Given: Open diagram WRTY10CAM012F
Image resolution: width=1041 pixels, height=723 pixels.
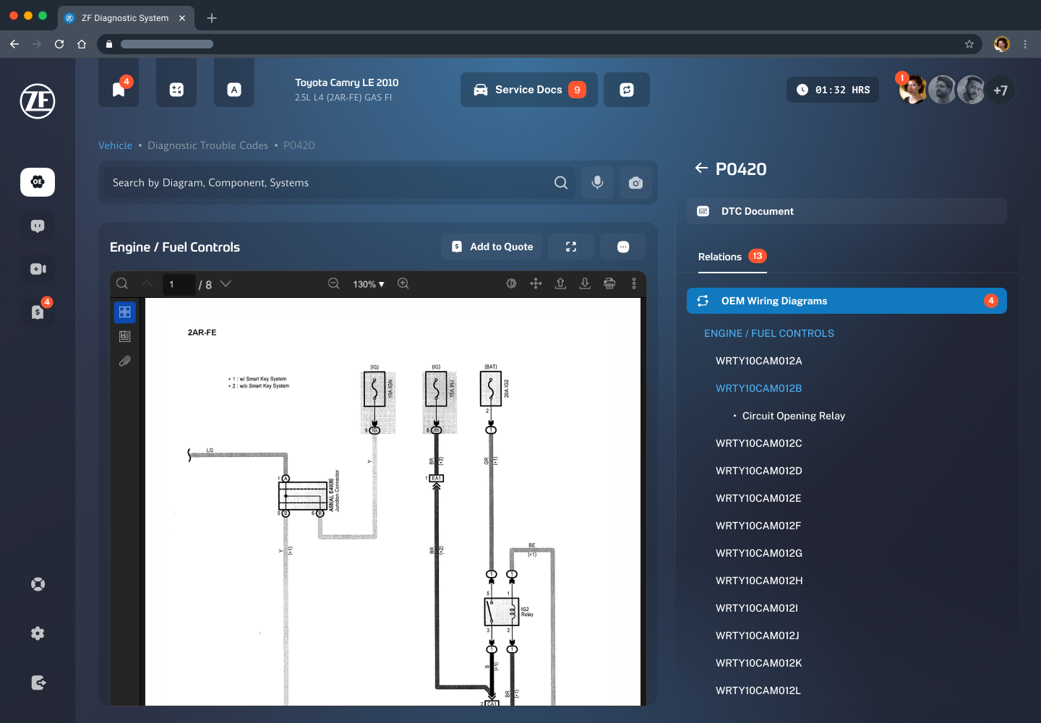Looking at the screenshot, I should (758, 526).
